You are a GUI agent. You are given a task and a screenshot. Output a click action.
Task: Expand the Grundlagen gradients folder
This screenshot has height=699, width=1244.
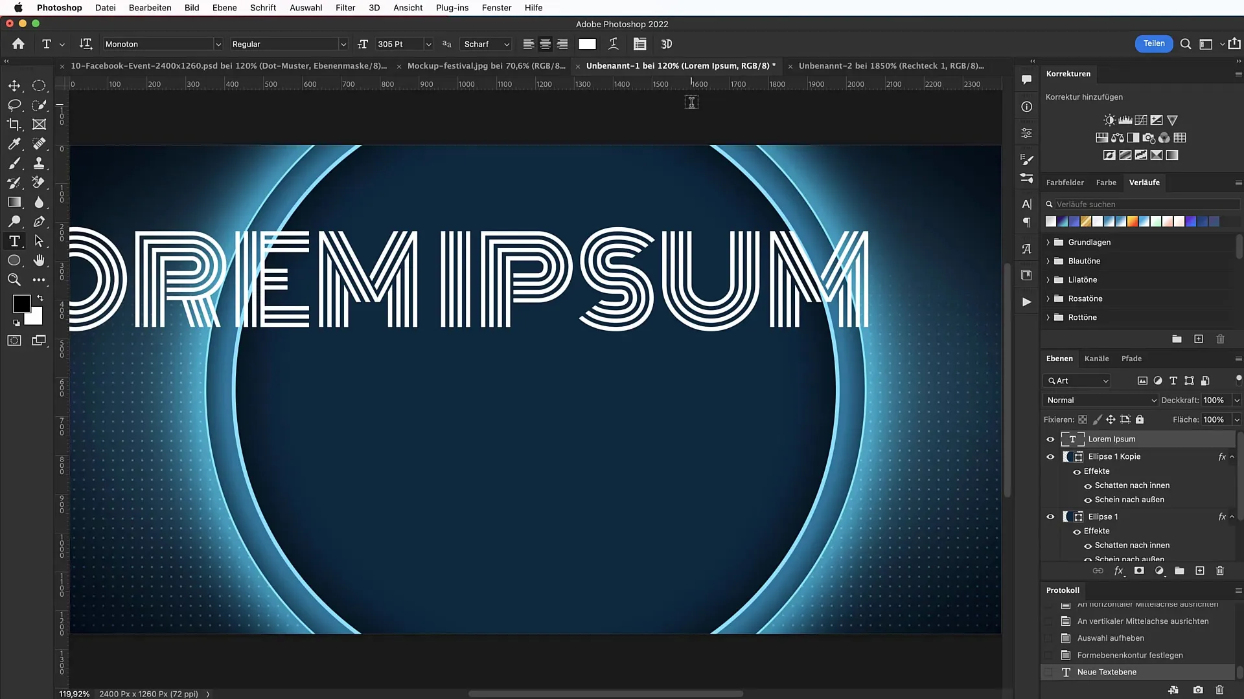click(x=1048, y=241)
